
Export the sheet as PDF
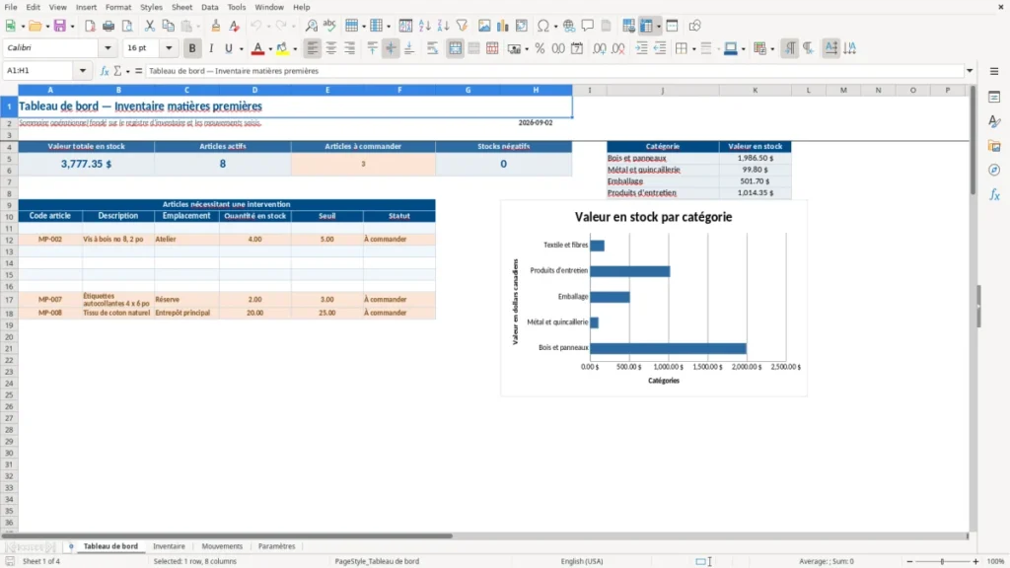tap(90, 26)
